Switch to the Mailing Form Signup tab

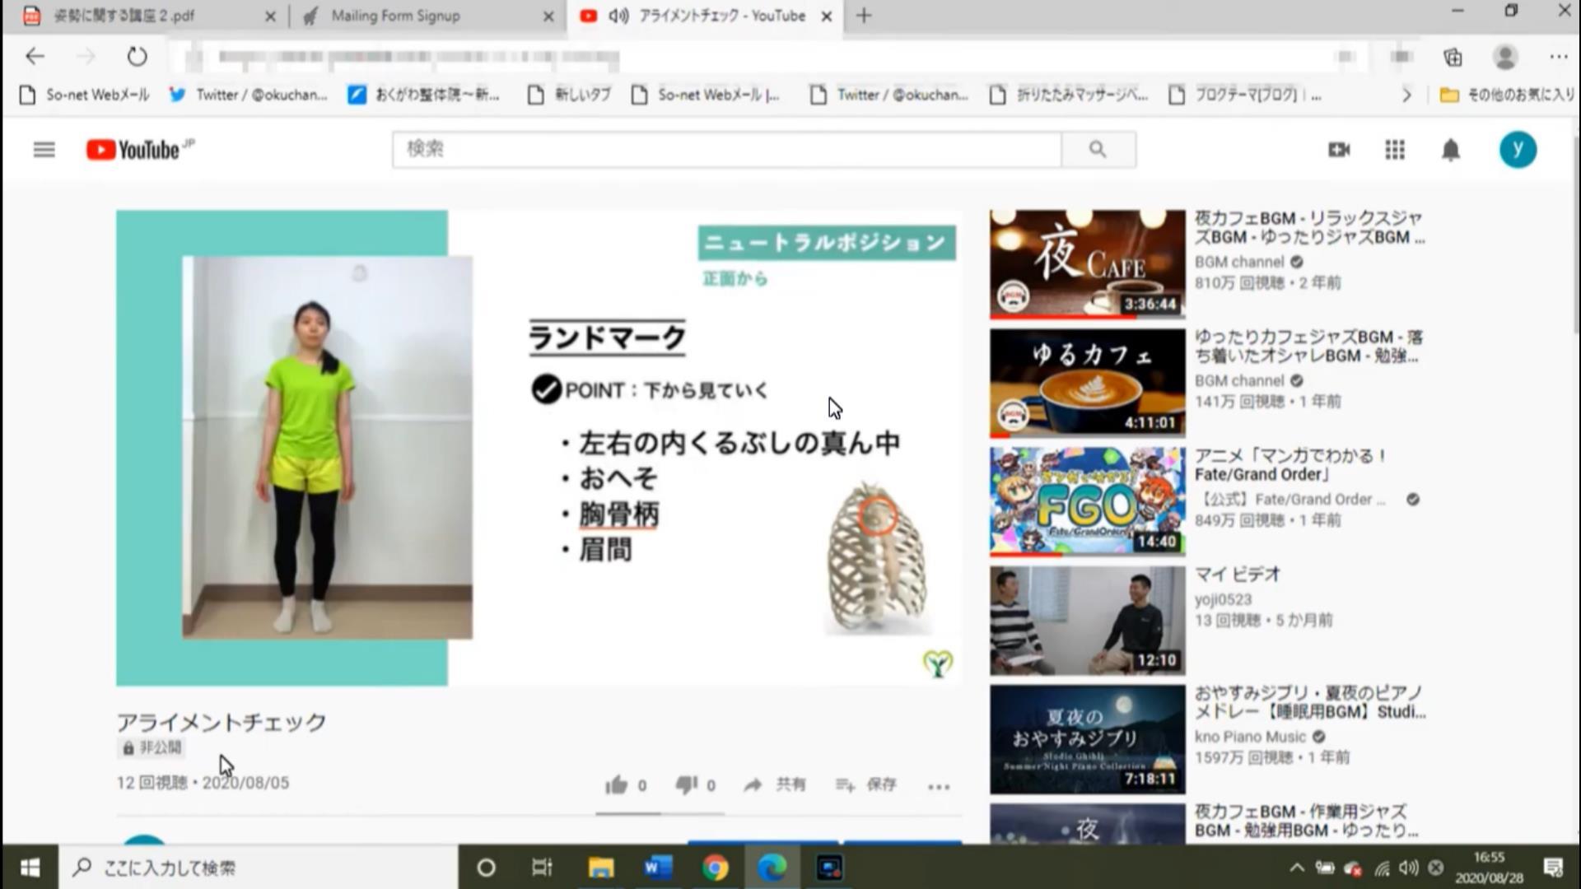(395, 16)
